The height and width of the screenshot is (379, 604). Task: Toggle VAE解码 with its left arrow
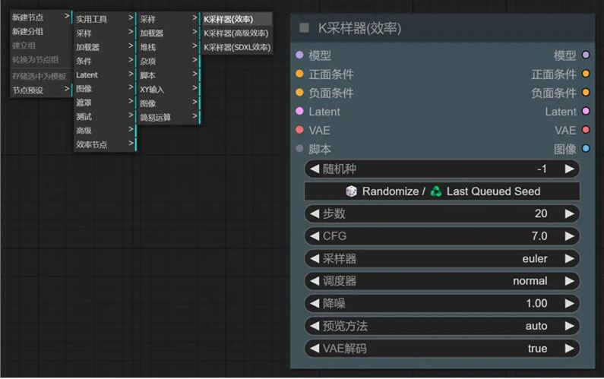[315, 349]
